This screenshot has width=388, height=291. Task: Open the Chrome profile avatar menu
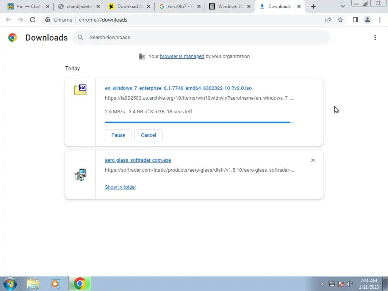click(368, 20)
